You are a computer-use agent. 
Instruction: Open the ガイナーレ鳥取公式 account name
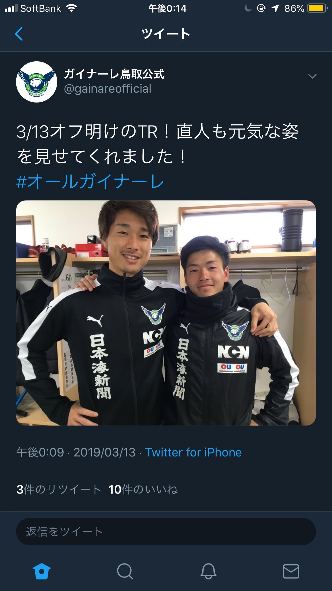pos(114,74)
